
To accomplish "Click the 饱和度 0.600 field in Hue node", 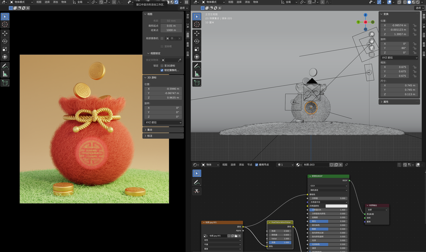I will click(x=280, y=235).
